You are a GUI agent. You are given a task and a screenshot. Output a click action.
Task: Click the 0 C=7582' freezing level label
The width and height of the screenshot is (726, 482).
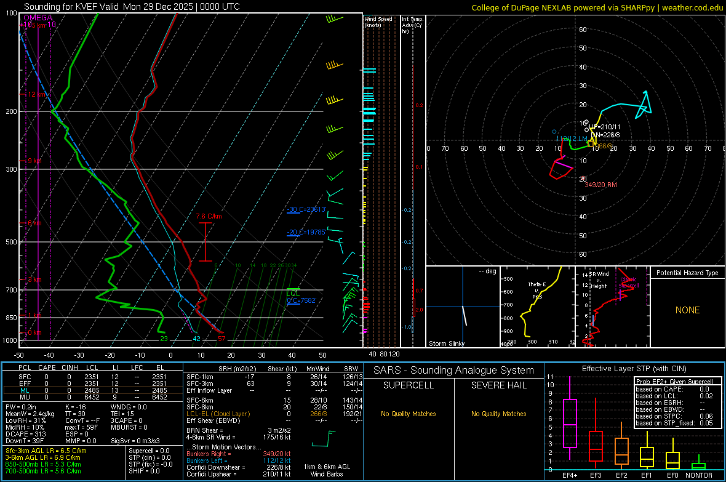(301, 300)
